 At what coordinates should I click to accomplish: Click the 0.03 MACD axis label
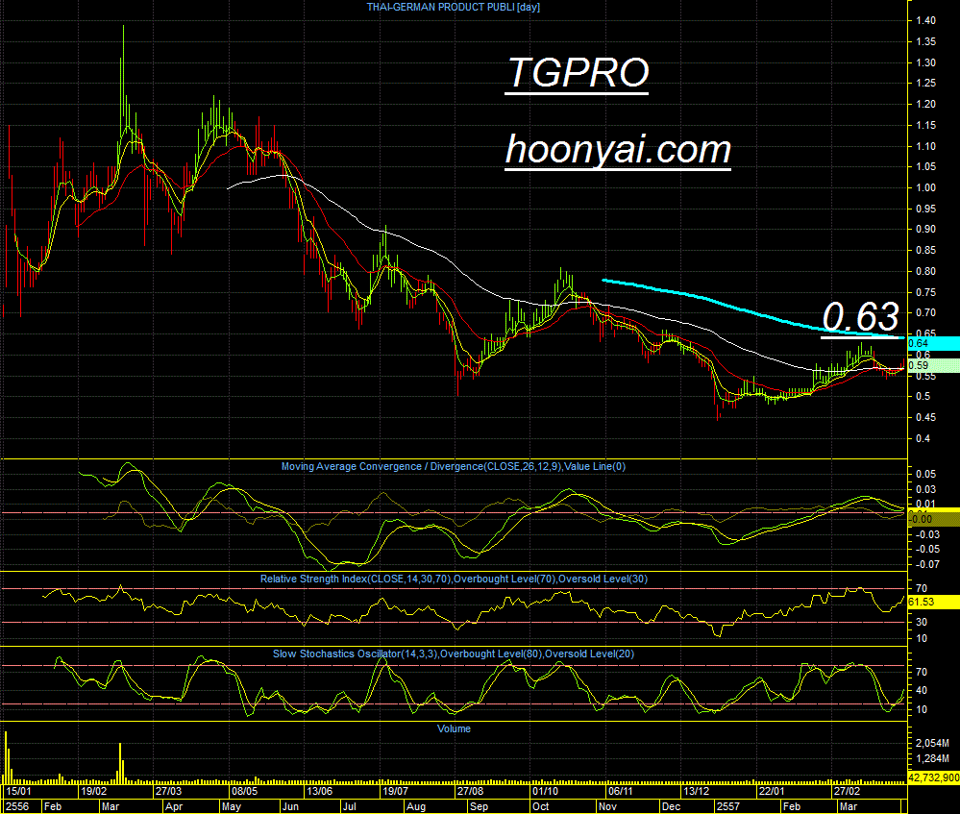[x=925, y=489]
